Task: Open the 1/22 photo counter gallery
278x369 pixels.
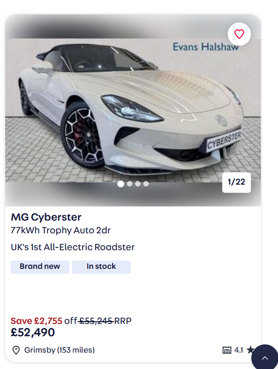Action: point(236,182)
